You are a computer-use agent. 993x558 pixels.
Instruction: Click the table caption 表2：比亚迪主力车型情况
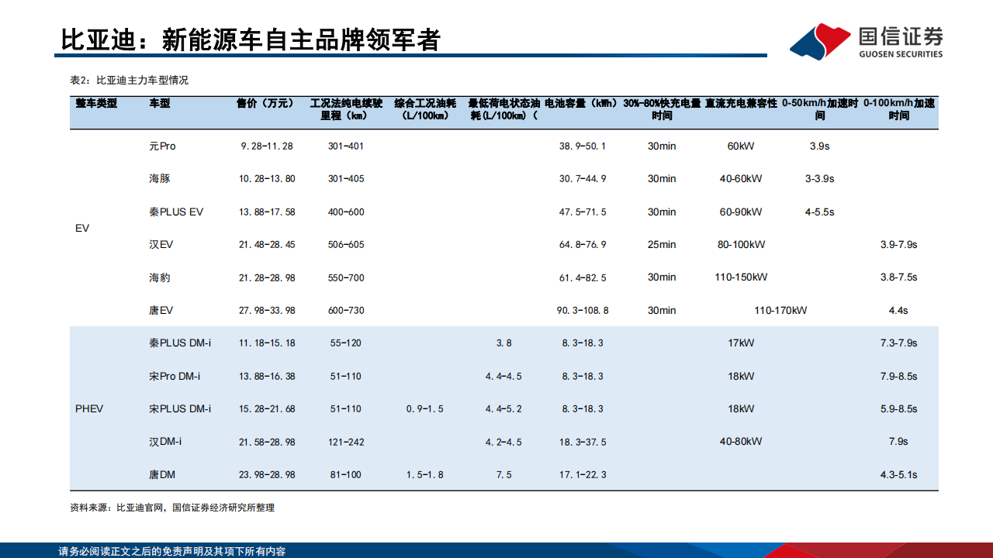point(129,80)
